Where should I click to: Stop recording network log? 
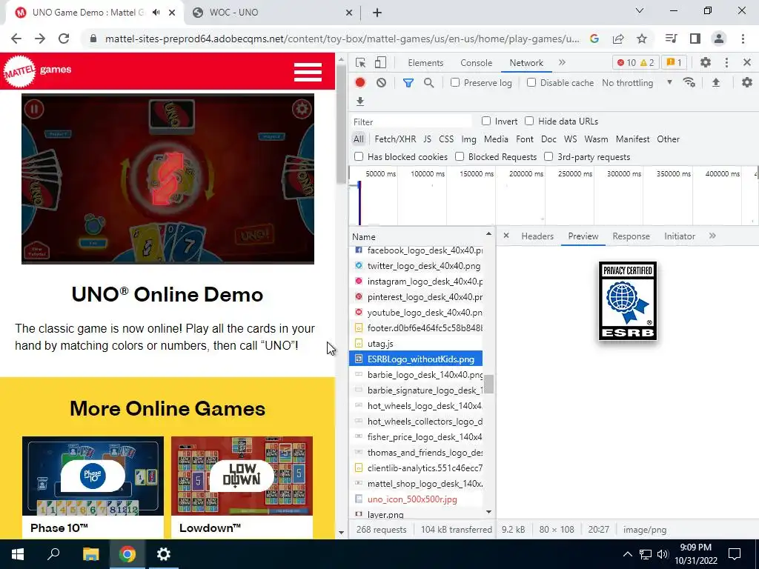tap(359, 83)
